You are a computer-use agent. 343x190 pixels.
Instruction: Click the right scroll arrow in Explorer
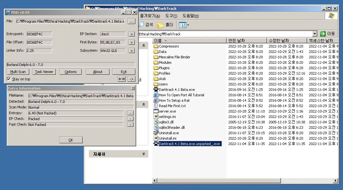336,181
